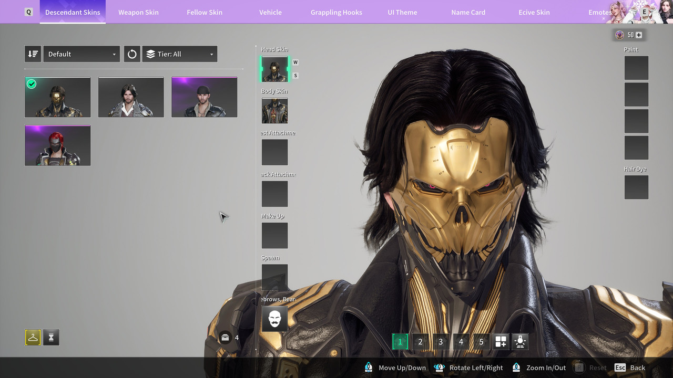Viewport: 673px width, 378px height.
Task: Switch to Ecive Skin tab
Action: pos(534,12)
